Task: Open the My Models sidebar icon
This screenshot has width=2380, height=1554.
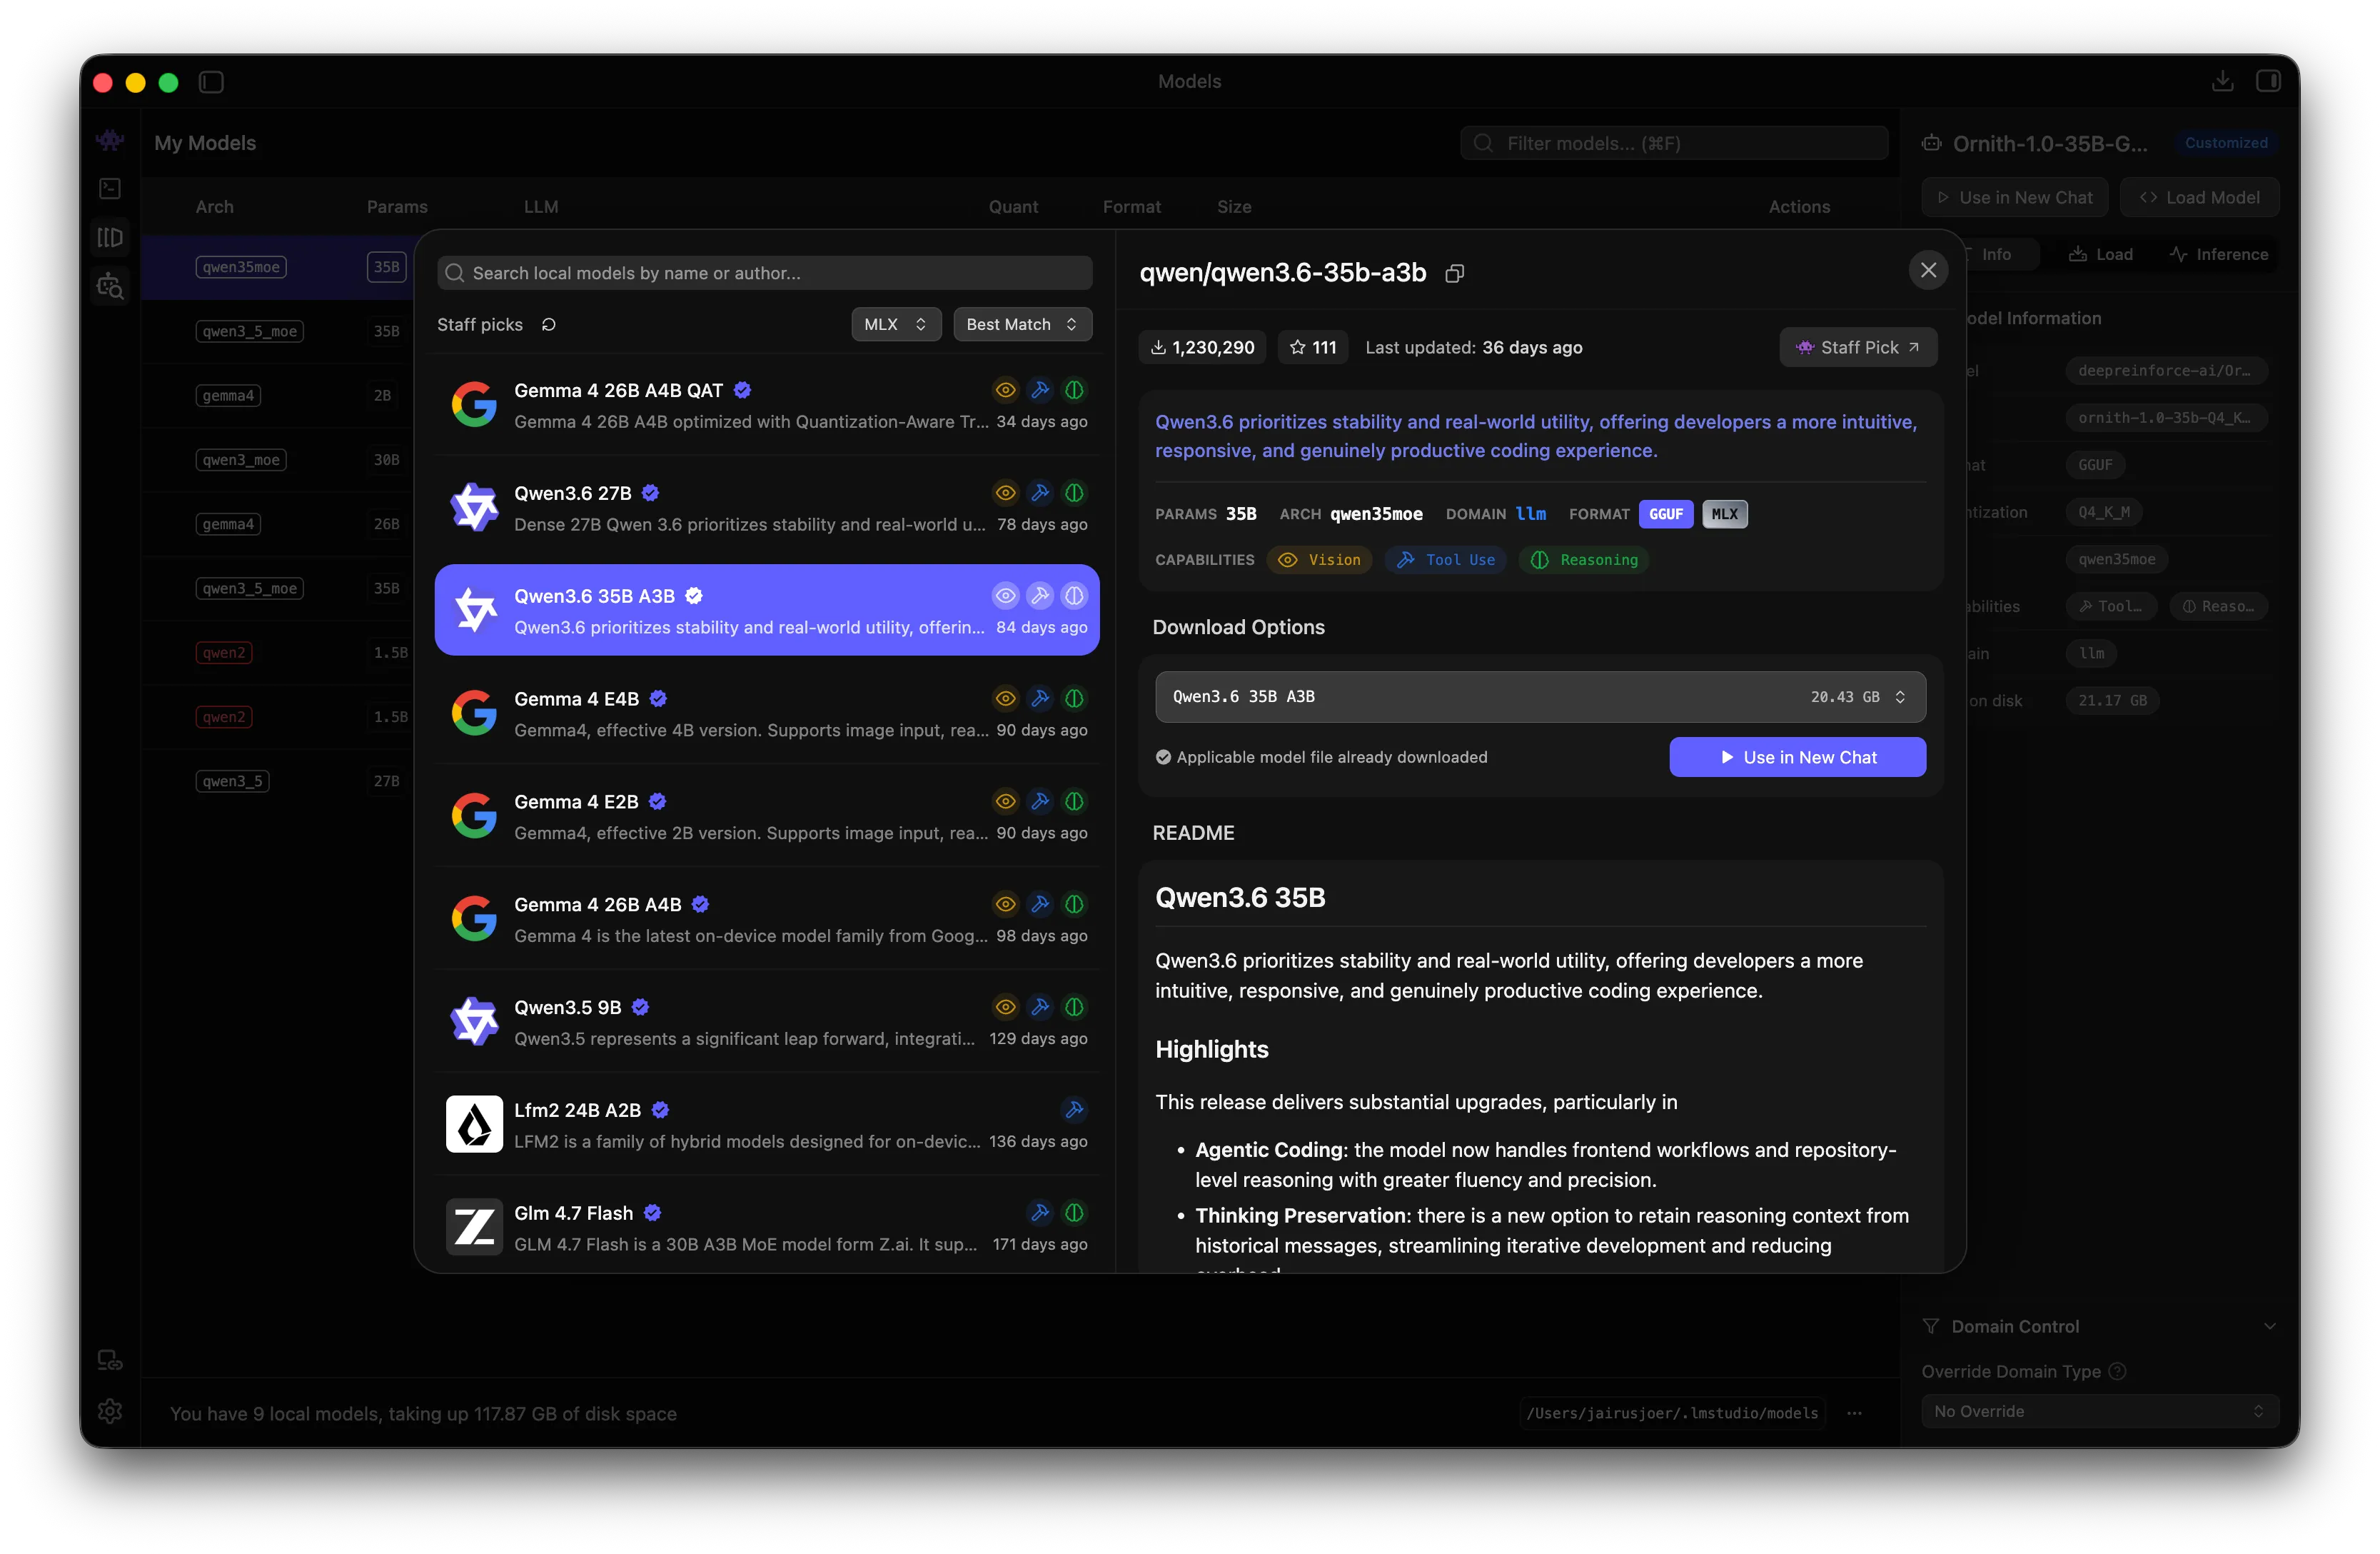Action: click(110, 237)
